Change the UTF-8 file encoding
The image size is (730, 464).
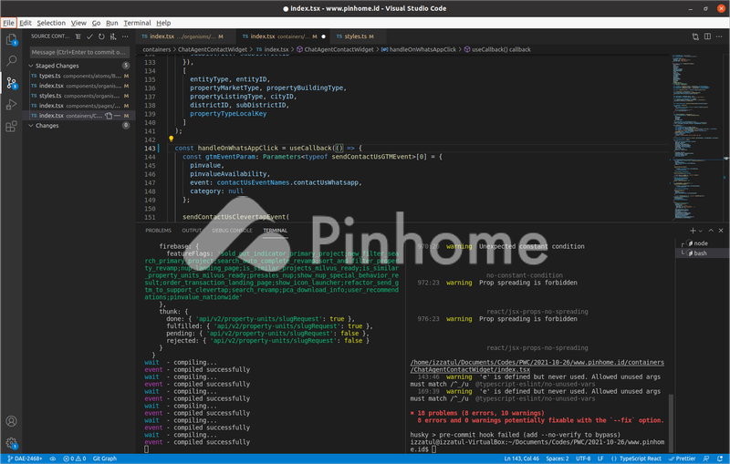[x=583, y=459]
